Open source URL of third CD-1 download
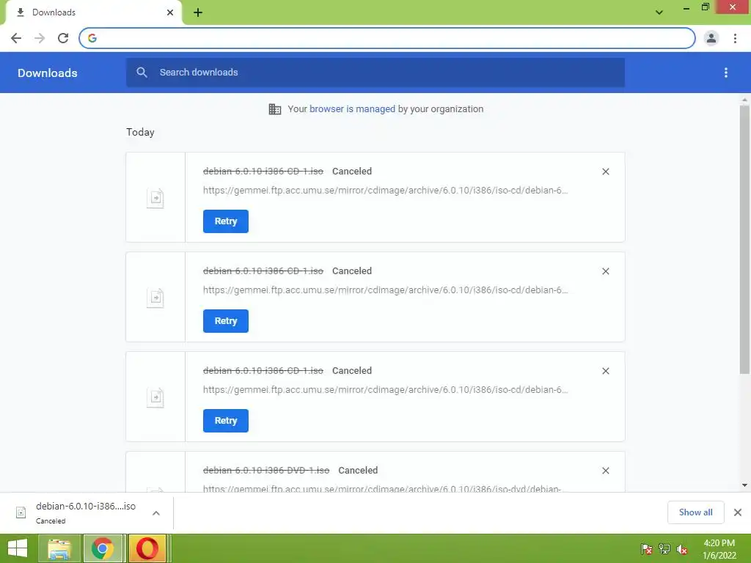Screen dimensions: 751x563 pyautogui.click(x=386, y=390)
